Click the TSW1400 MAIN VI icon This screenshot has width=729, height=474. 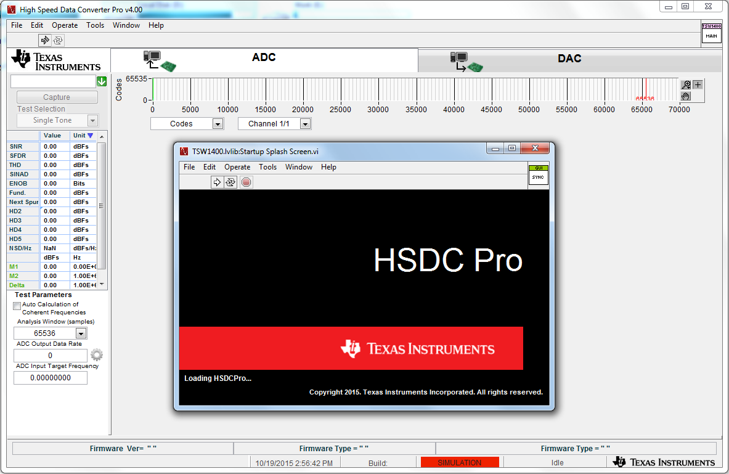pyautogui.click(x=711, y=33)
